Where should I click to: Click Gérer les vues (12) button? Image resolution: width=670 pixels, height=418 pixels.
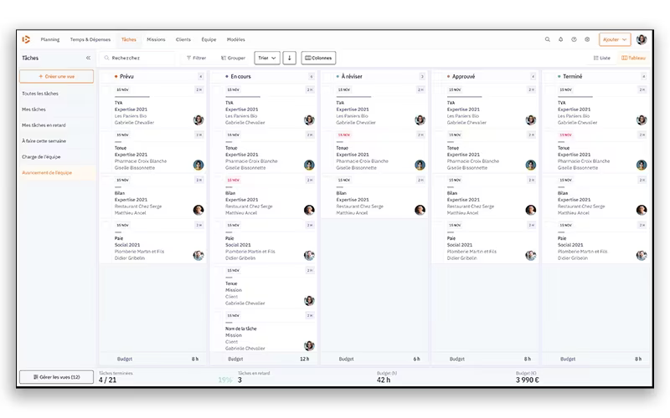[x=56, y=377]
